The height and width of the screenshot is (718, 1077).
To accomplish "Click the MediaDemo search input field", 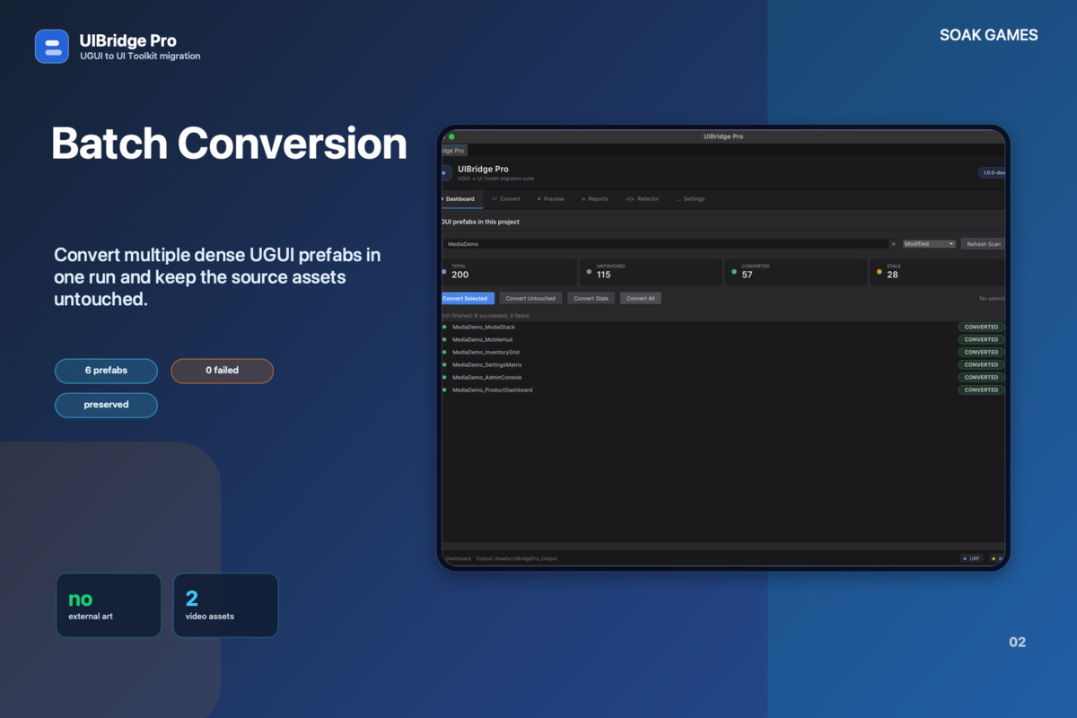I will click(x=665, y=244).
